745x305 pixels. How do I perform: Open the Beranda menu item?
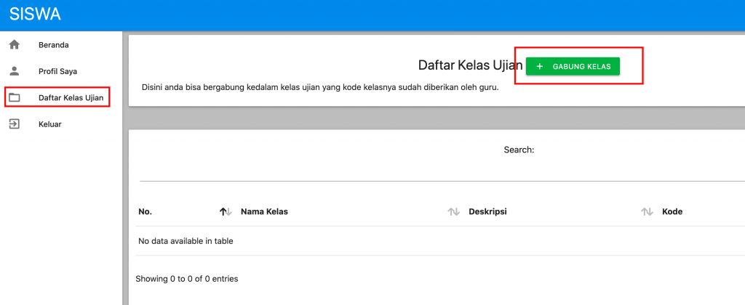point(54,45)
